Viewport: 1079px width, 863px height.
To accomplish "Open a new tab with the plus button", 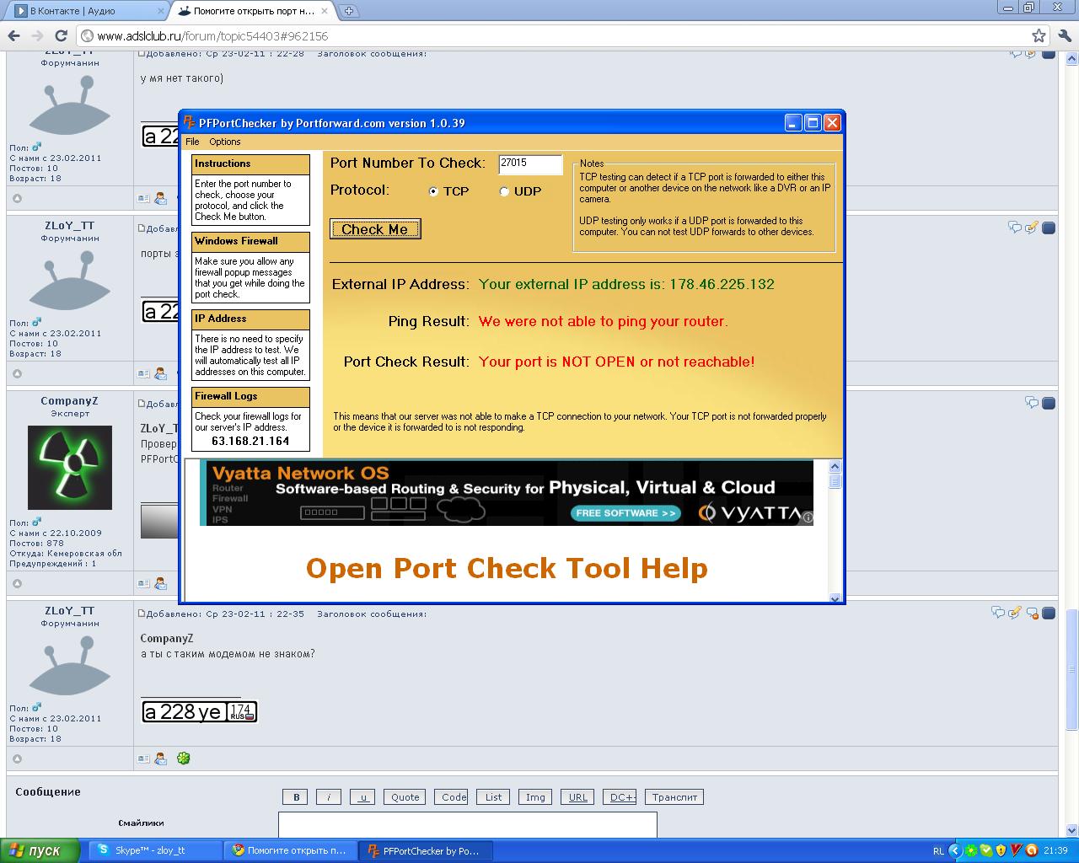I will 348,11.
